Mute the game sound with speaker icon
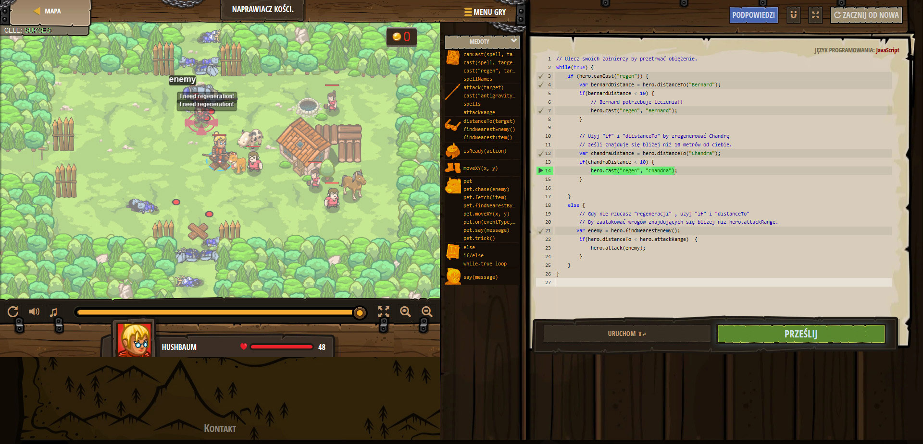 pos(34,312)
